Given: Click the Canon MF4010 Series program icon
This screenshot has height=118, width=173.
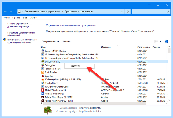Looking at the screenshot, I should click(x=43, y=51).
